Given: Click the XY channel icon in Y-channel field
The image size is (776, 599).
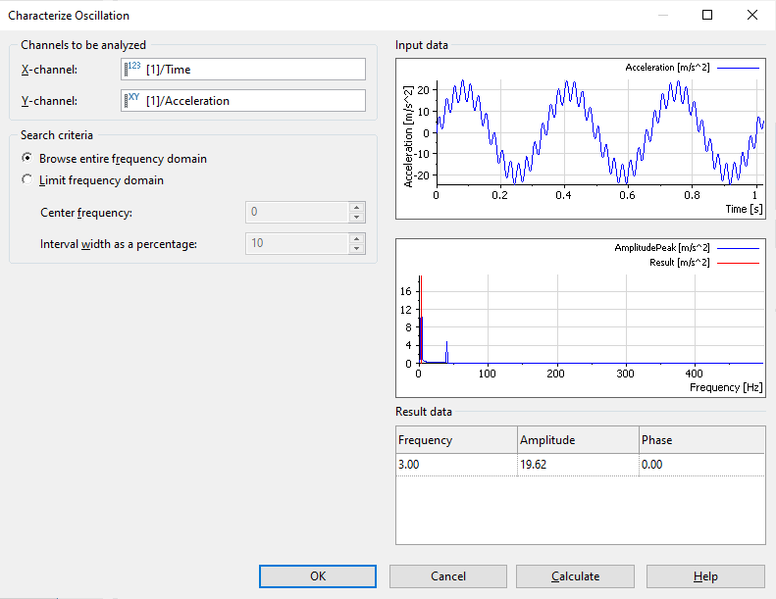Looking at the screenshot, I should (132, 100).
